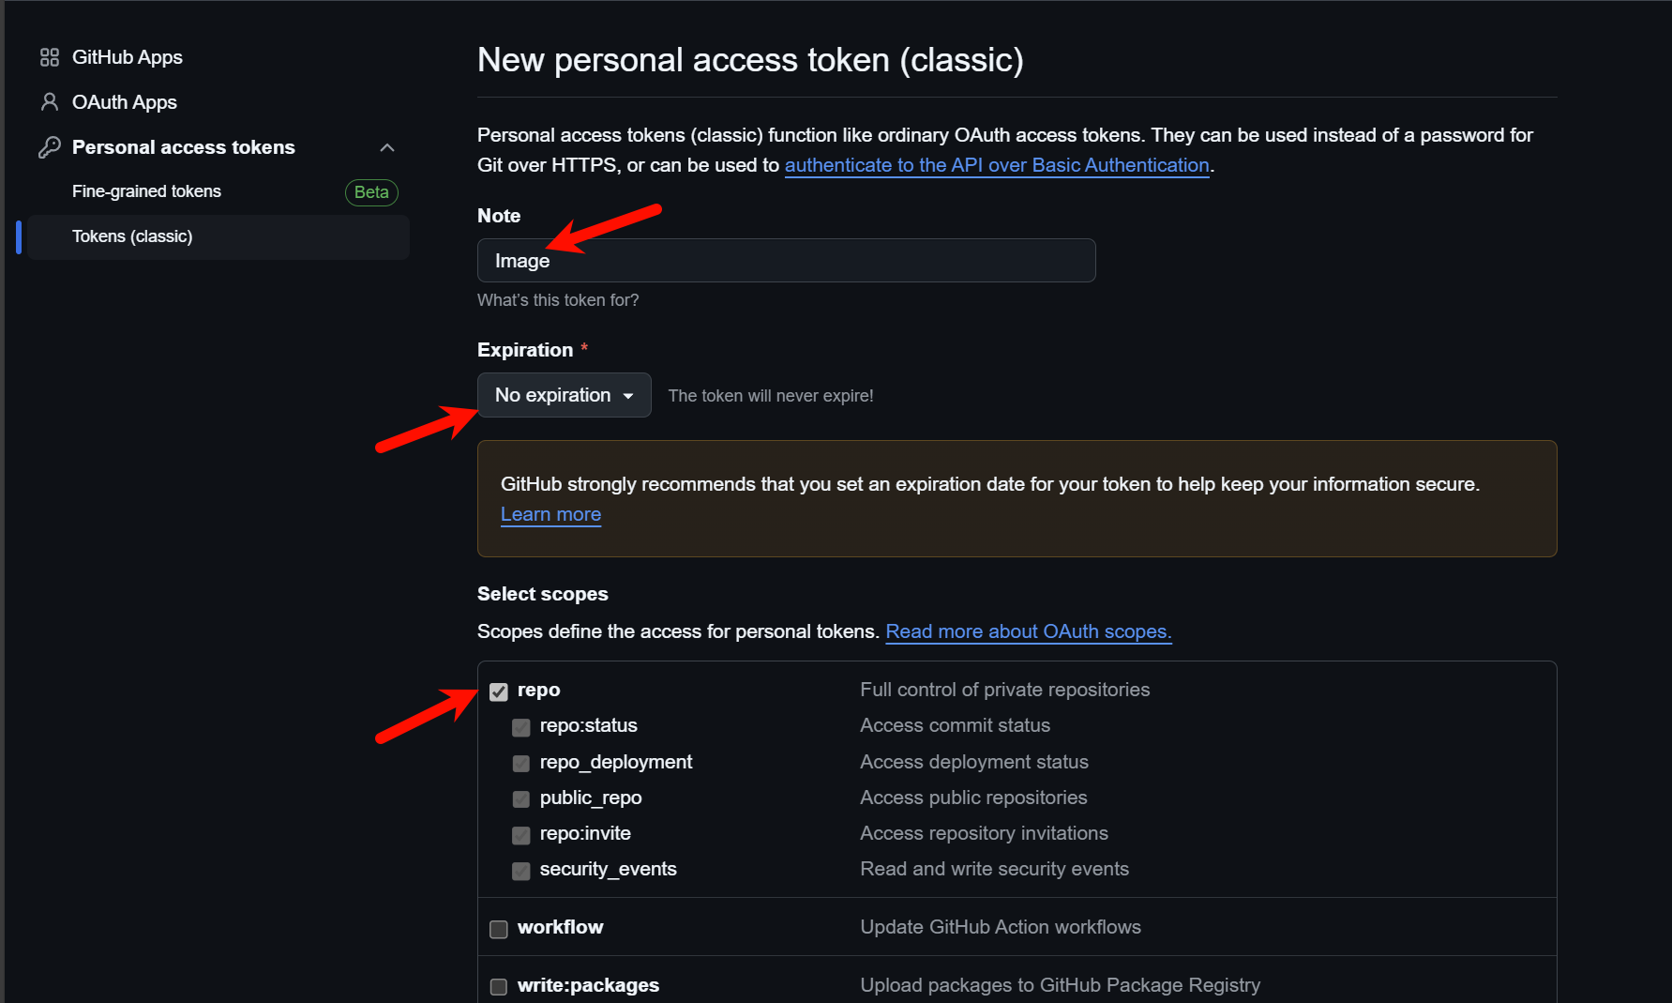The image size is (1672, 1003).
Task: Click the GitHub Apps grid icon
Action: [x=50, y=57]
